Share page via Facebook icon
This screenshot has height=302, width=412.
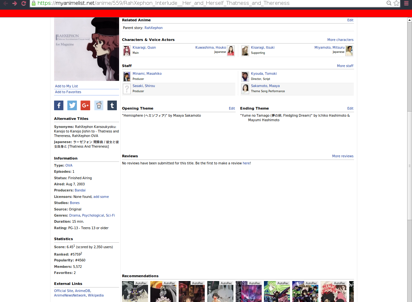[59, 105]
